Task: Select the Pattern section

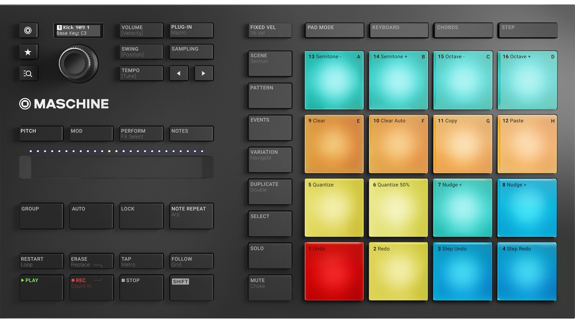Action: [270, 96]
